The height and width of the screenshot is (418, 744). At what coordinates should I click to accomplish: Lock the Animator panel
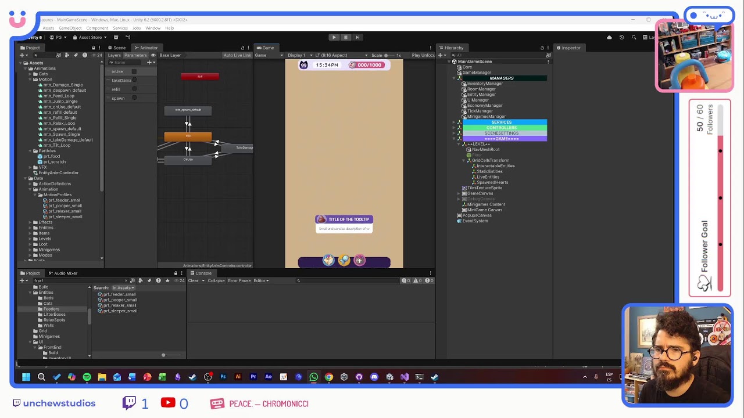click(x=242, y=48)
